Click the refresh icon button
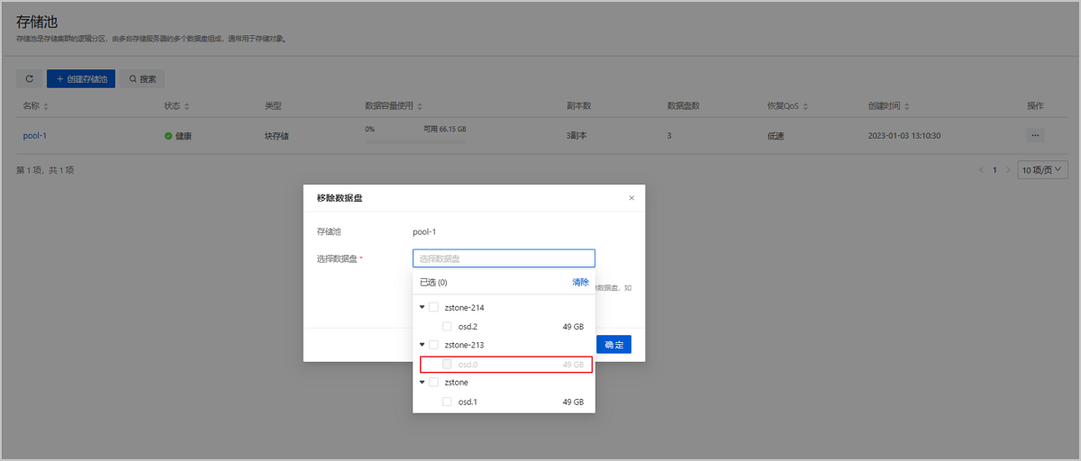Image resolution: width=1081 pixels, height=461 pixels. pos(29,79)
